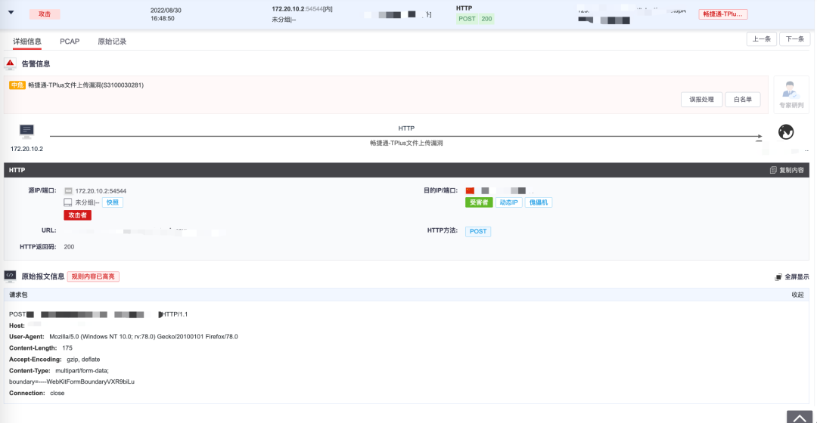Image resolution: width=817 pixels, height=423 pixels.
Task: Click the HTTP返回码 value 200
Action: (69, 246)
